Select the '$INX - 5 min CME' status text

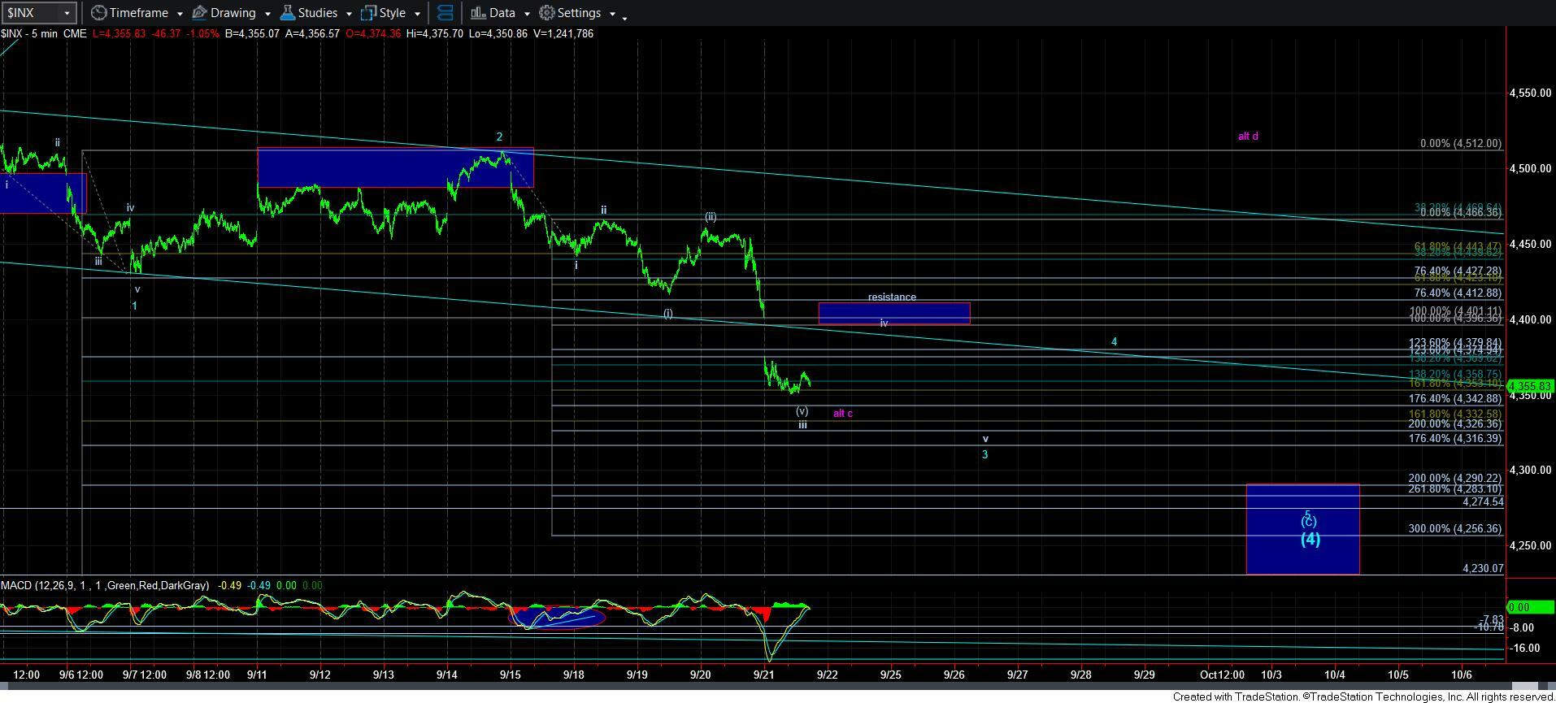pos(44,33)
